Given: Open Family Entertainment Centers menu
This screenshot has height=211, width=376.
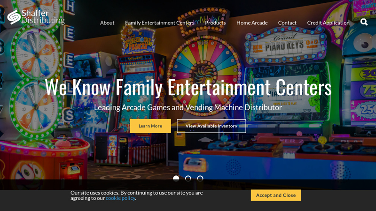Looking at the screenshot, I should tap(160, 23).
